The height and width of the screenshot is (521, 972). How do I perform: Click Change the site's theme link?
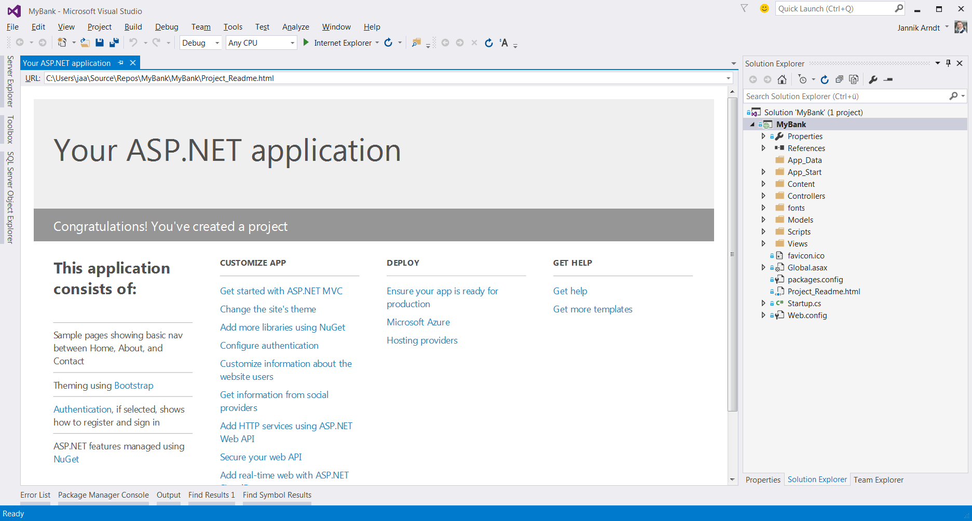[268, 309]
